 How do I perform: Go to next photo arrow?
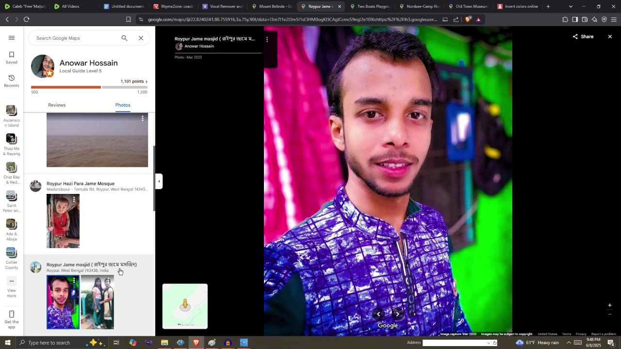(397, 314)
